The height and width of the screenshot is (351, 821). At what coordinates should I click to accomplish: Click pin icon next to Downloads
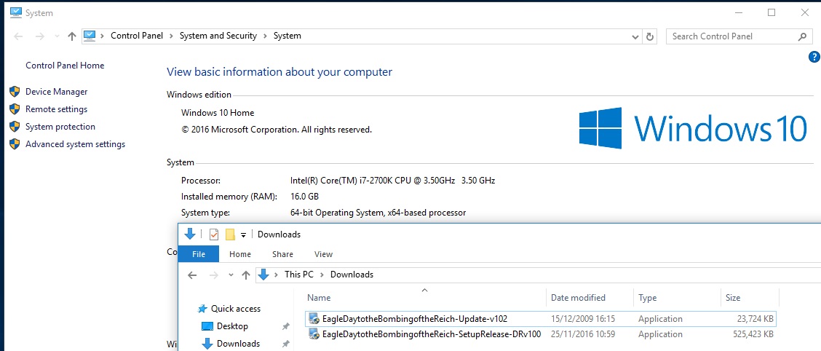[285, 344]
